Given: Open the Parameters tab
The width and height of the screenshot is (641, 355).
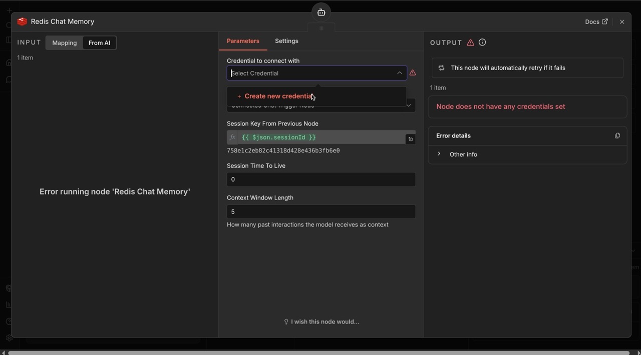Looking at the screenshot, I should tap(243, 41).
